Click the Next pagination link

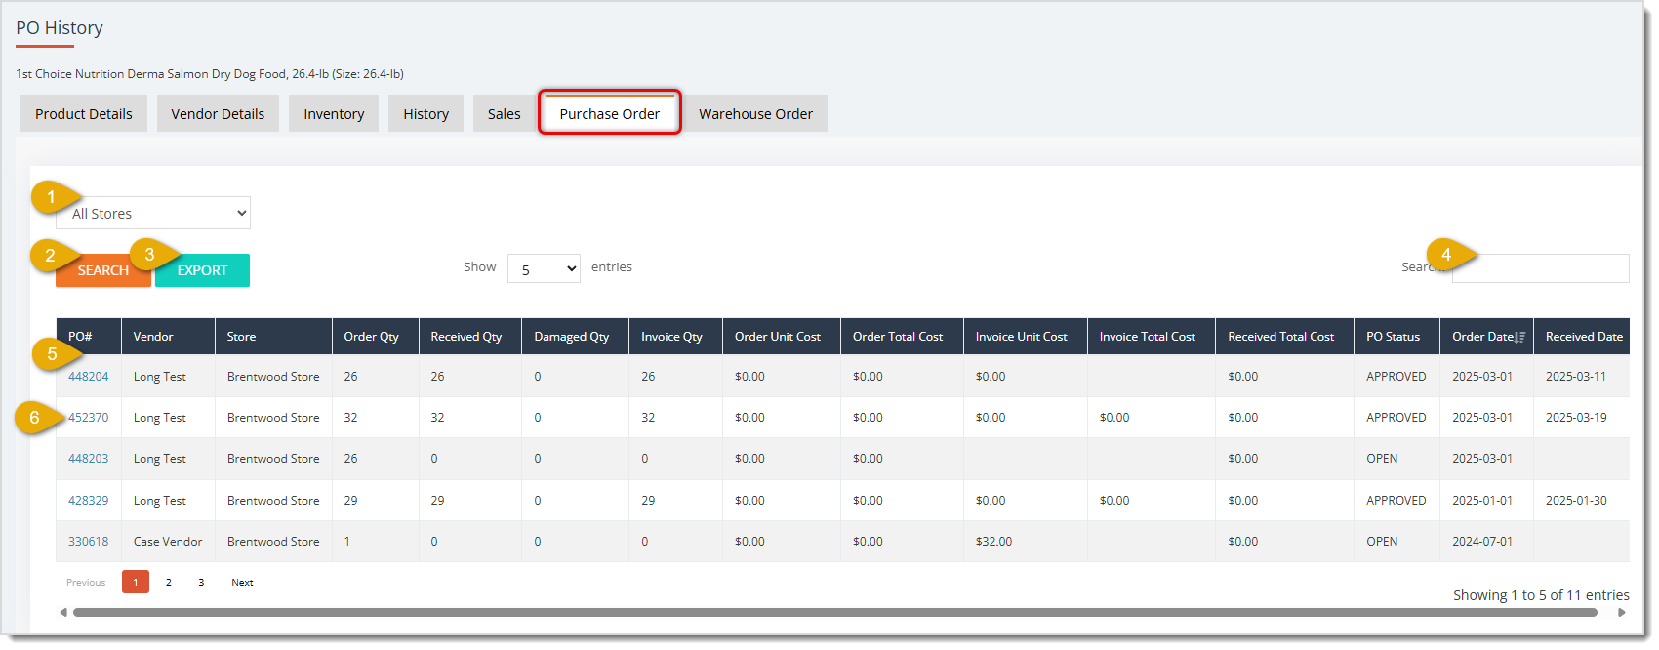coord(242,583)
